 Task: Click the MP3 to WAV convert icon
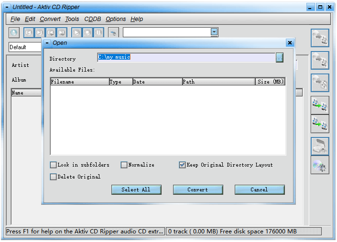(x=320, y=124)
